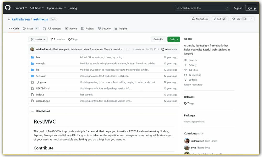Image resolution: width=262 pixels, height=157 pixels.
Task: Expand the star lists dropdown arrow
Action: click(x=252, y=19)
